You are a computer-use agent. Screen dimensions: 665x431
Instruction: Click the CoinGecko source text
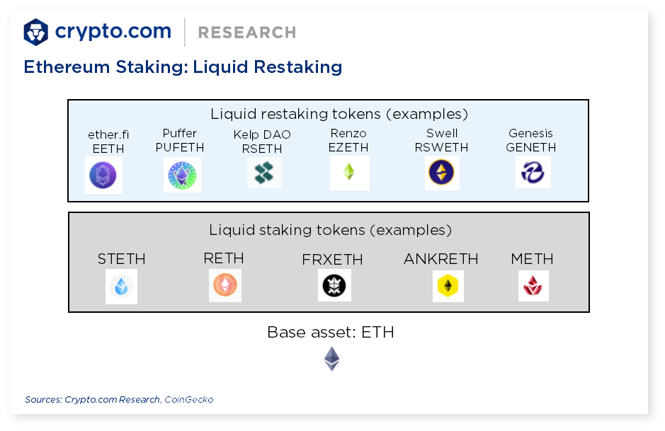tap(188, 400)
